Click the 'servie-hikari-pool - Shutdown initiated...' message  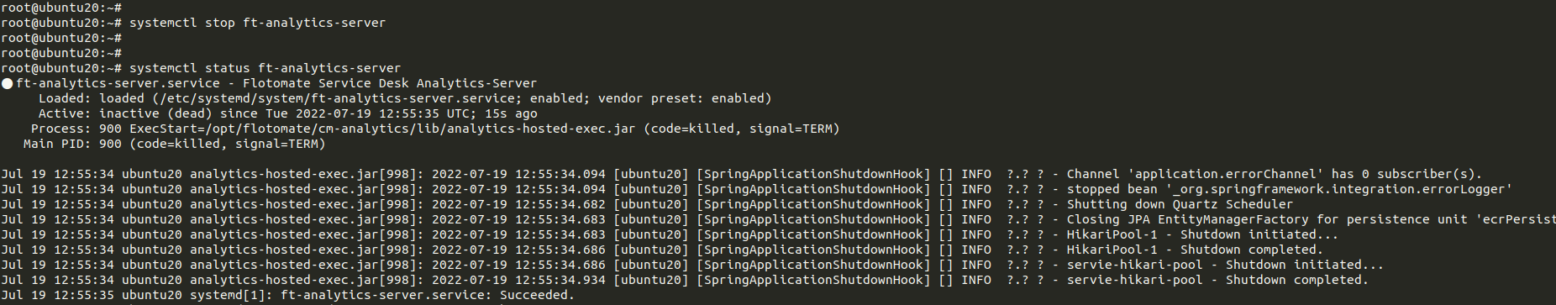tap(1225, 265)
